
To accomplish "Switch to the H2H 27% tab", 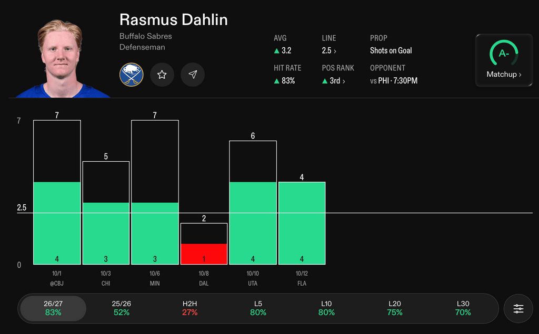I will [189, 308].
